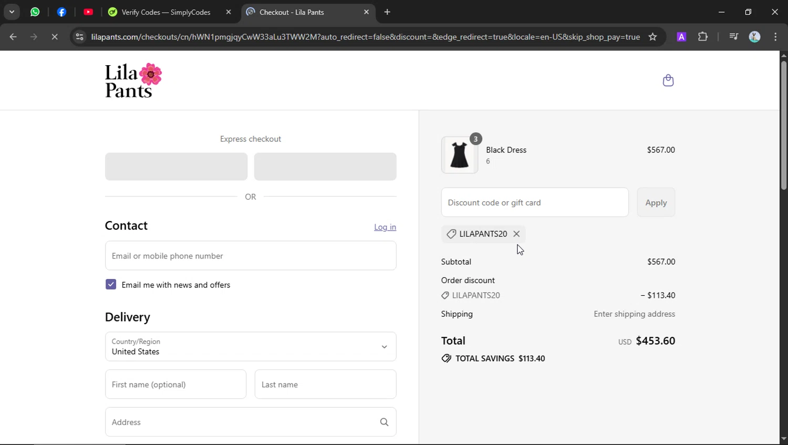788x445 pixels.
Task: Click the Lila Pants logo
Action: click(133, 80)
